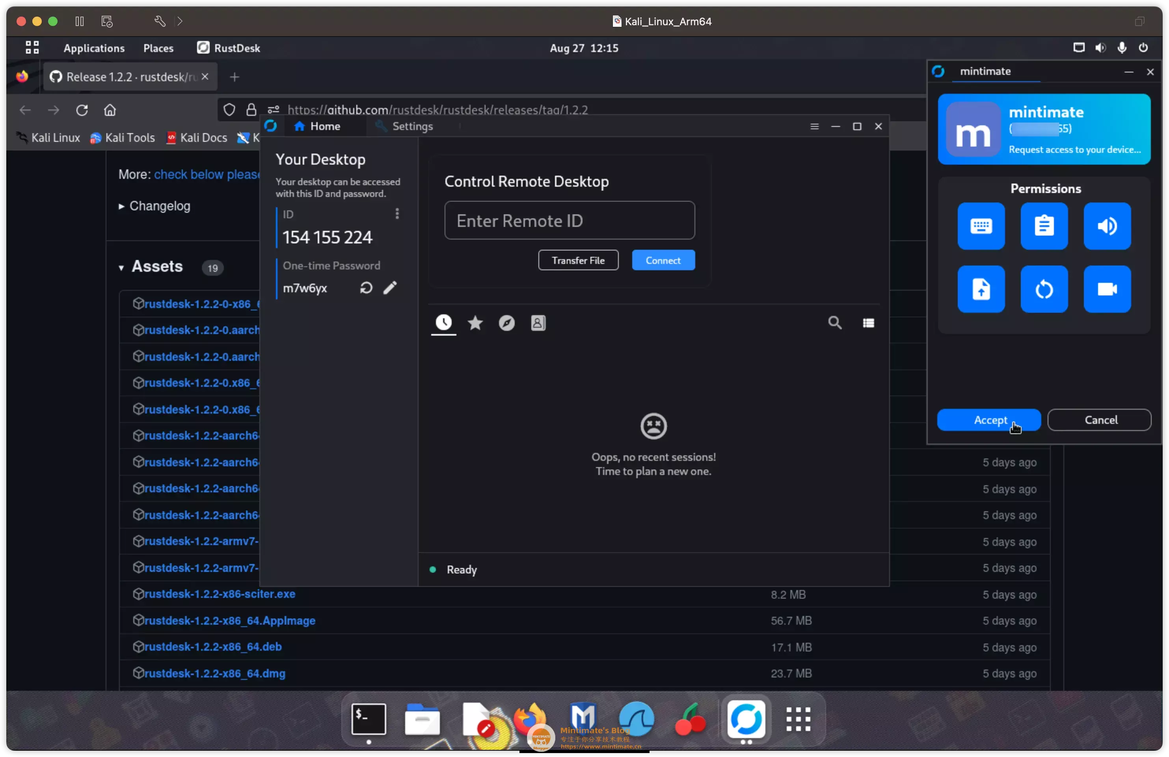Viewport: 1169px width, 757px height.
Task: Show recent sessions clock tab
Action: pos(443,323)
